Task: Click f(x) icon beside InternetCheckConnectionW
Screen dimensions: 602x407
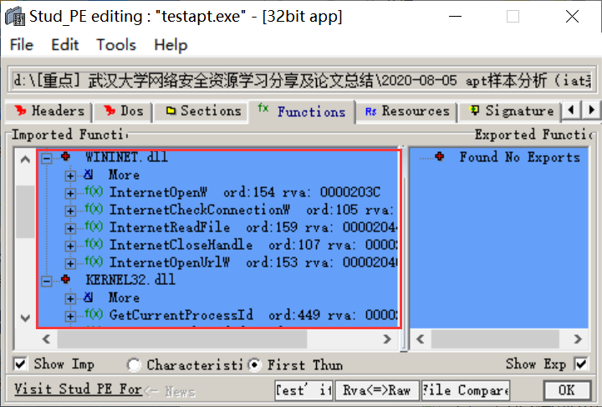Action: click(94, 208)
